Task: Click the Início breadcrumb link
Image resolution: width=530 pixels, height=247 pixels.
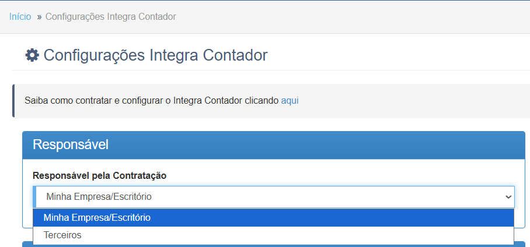Action: coord(20,16)
